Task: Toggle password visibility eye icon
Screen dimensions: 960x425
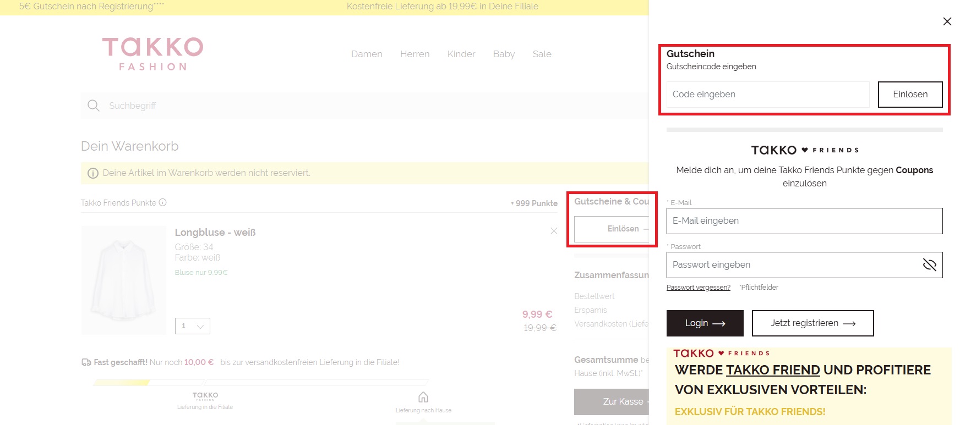Action: pyautogui.click(x=929, y=265)
